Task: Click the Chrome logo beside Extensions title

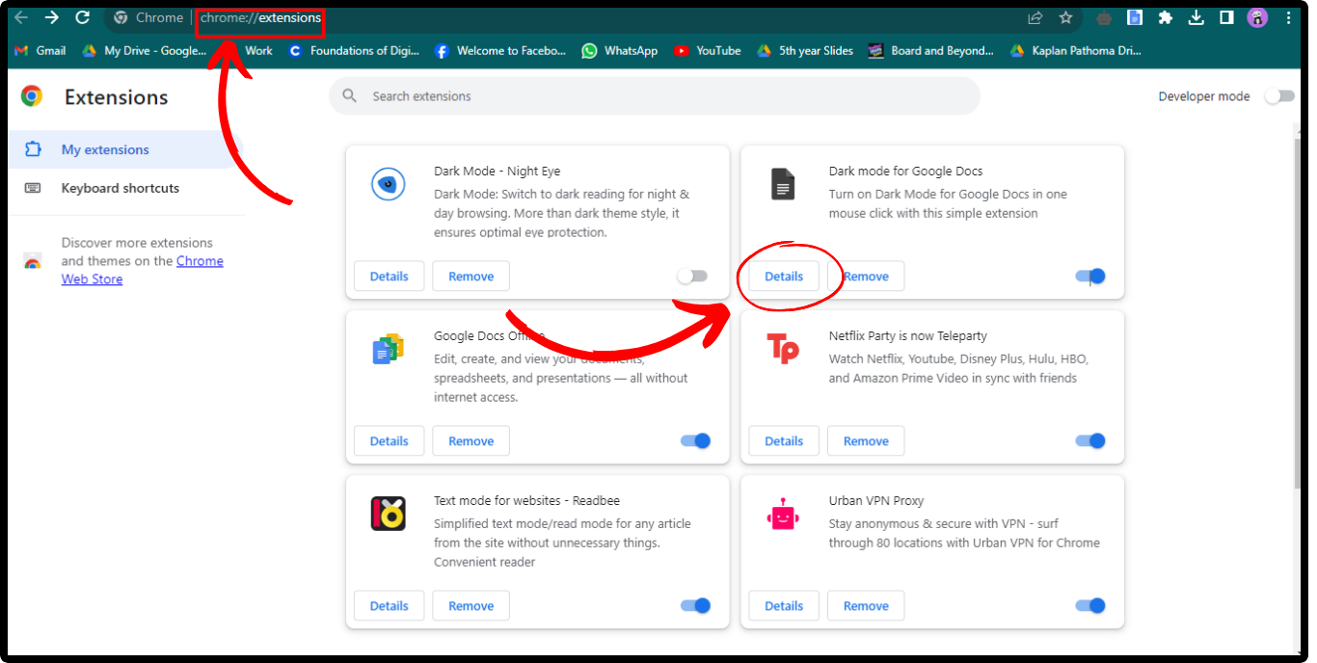Action: coord(32,96)
